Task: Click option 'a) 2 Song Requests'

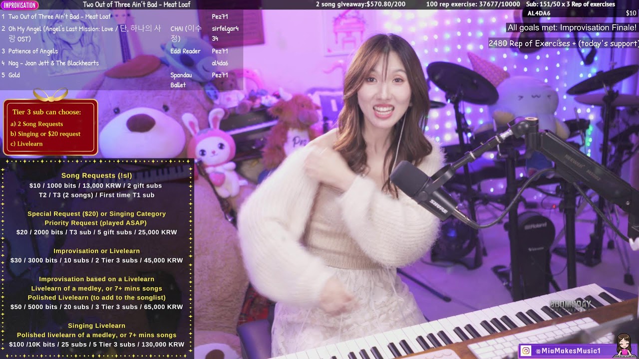Action: click(36, 124)
